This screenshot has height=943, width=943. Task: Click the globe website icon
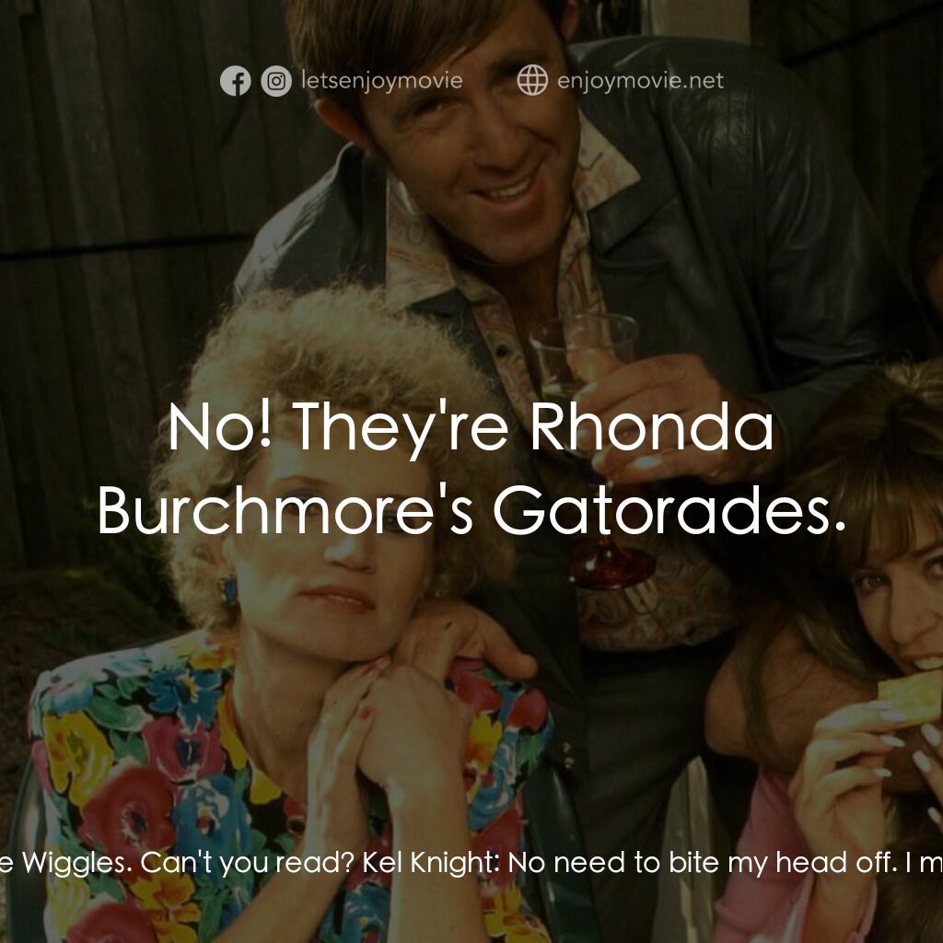[x=532, y=80]
